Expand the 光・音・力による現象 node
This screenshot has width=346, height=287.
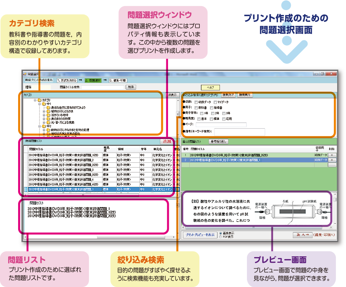[44, 122]
